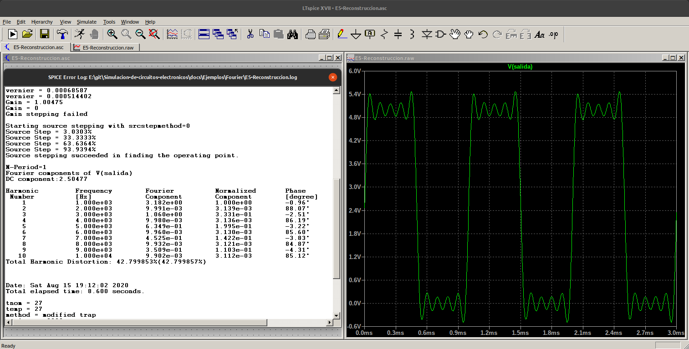Viewport: 689px width, 349px height.
Task: Open the Hierarchy menu
Action: [x=42, y=22]
